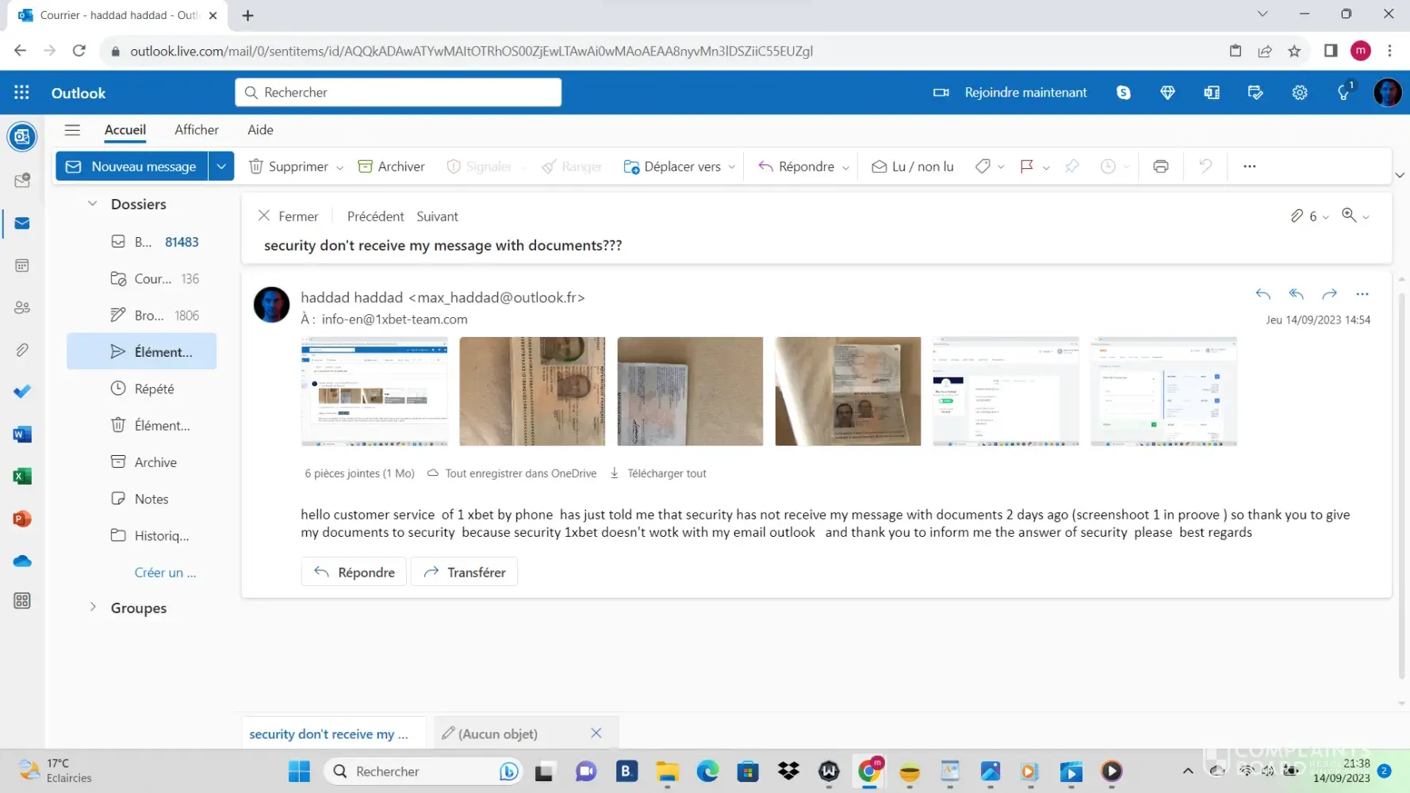Toggle Lu / non lu read status
This screenshot has height=793, width=1410.
(x=913, y=167)
